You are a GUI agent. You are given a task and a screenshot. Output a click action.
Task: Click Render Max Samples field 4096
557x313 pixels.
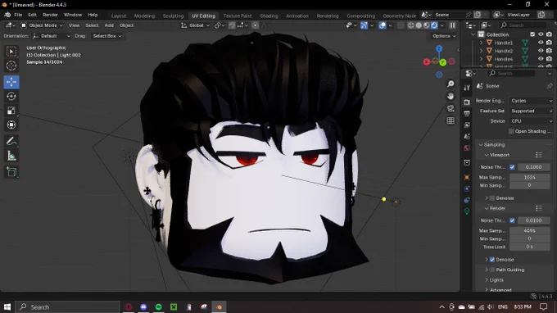pyautogui.click(x=530, y=230)
